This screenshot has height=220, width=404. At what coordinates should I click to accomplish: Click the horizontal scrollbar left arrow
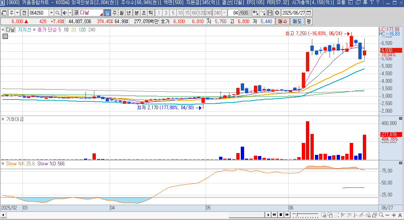click(x=3, y=215)
